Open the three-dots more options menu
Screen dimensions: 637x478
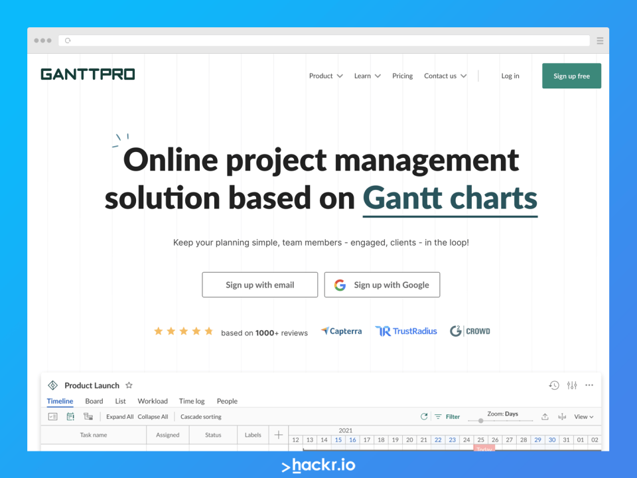point(589,385)
